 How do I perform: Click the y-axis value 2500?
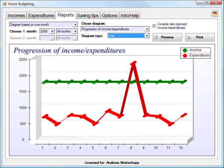coord(23,60)
